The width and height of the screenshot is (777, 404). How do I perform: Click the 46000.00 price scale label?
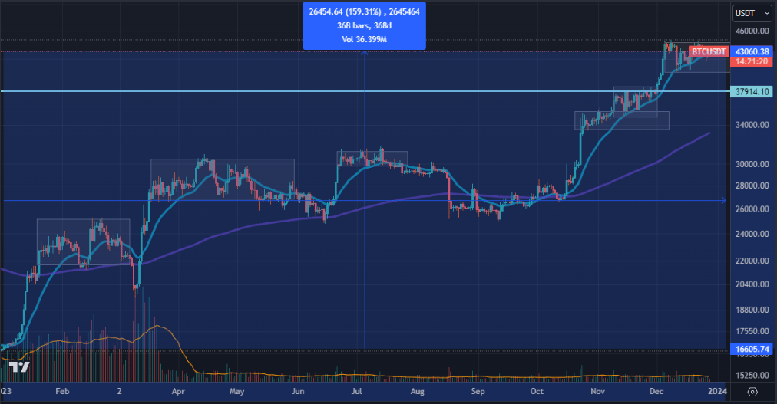click(x=752, y=31)
